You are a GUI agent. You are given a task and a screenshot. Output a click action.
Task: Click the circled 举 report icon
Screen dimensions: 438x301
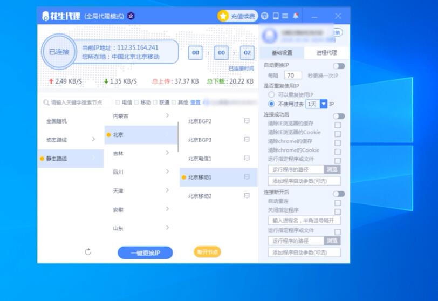pyautogui.click(x=264, y=16)
